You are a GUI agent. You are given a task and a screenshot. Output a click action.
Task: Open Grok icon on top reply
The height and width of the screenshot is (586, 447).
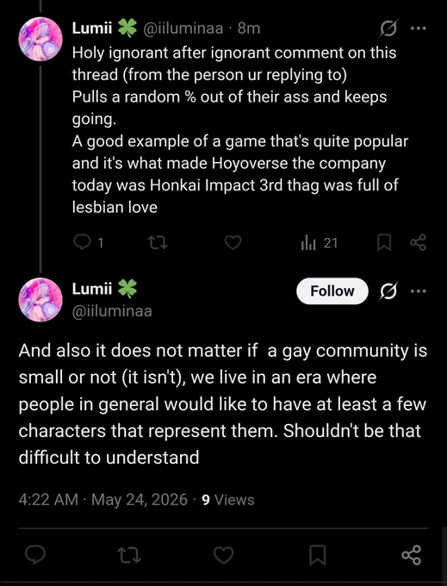388,28
